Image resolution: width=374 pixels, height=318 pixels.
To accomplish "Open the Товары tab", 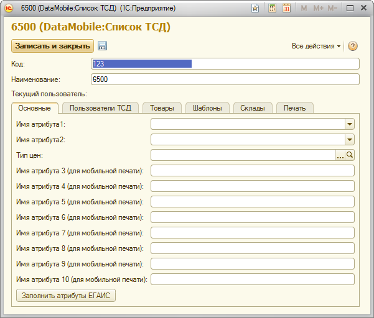I will coord(162,108).
